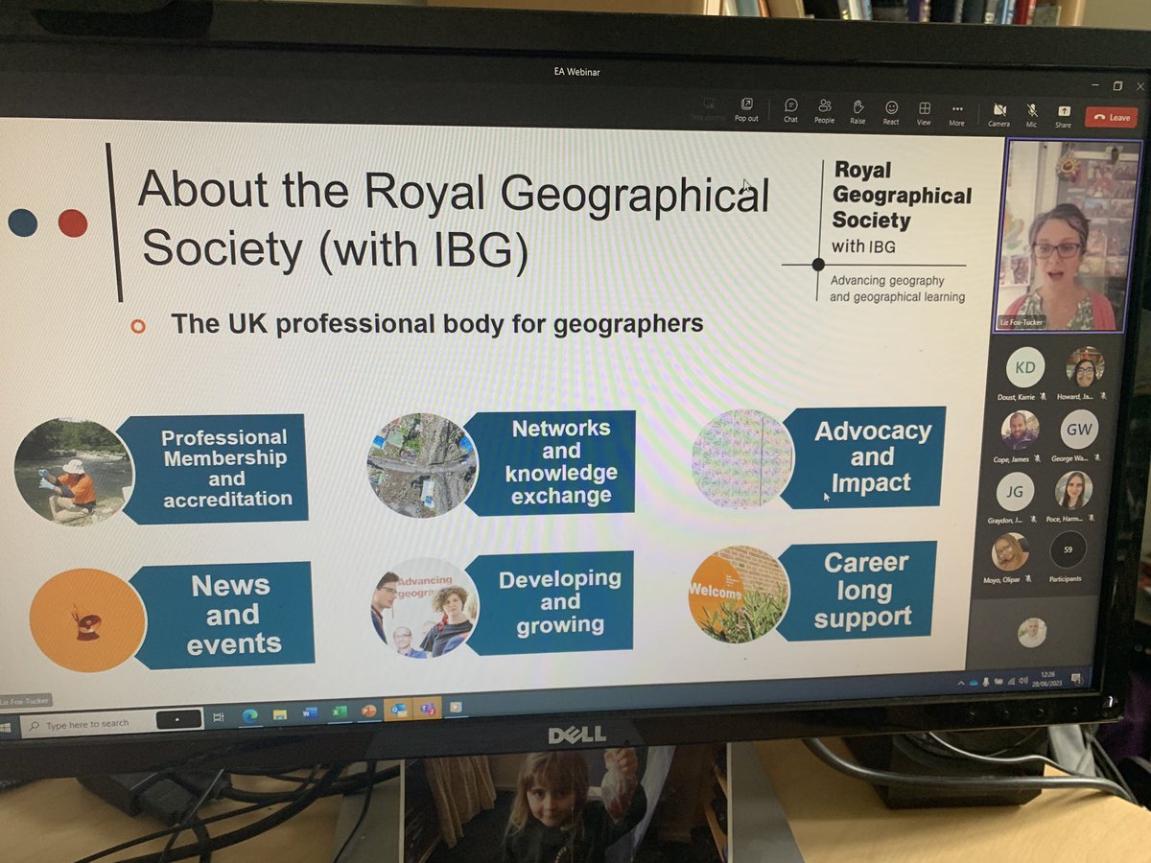Select Cope, James participant avatar
The width and height of the screenshot is (1151, 863).
point(1020,431)
